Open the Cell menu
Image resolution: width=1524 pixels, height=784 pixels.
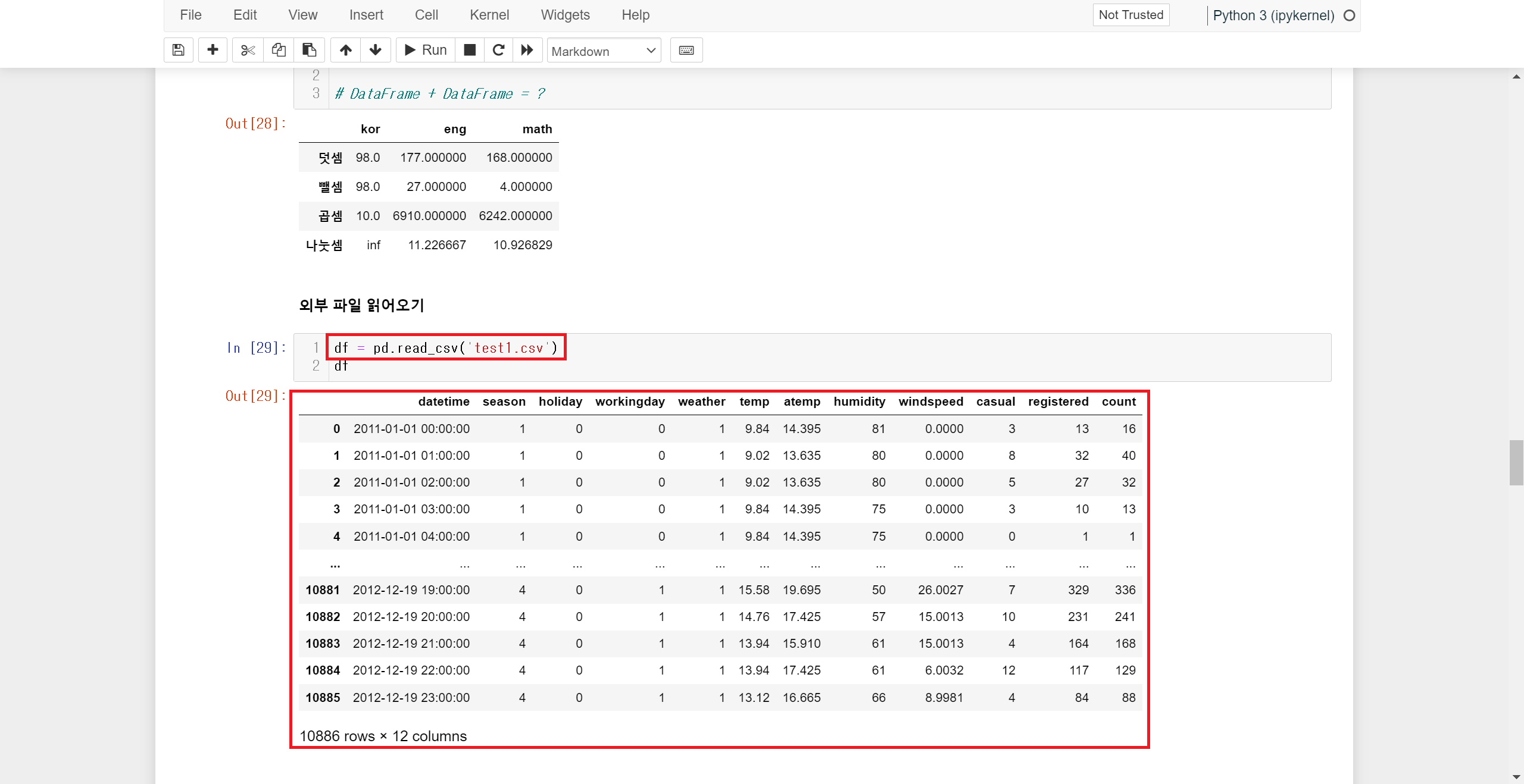point(426,15)
